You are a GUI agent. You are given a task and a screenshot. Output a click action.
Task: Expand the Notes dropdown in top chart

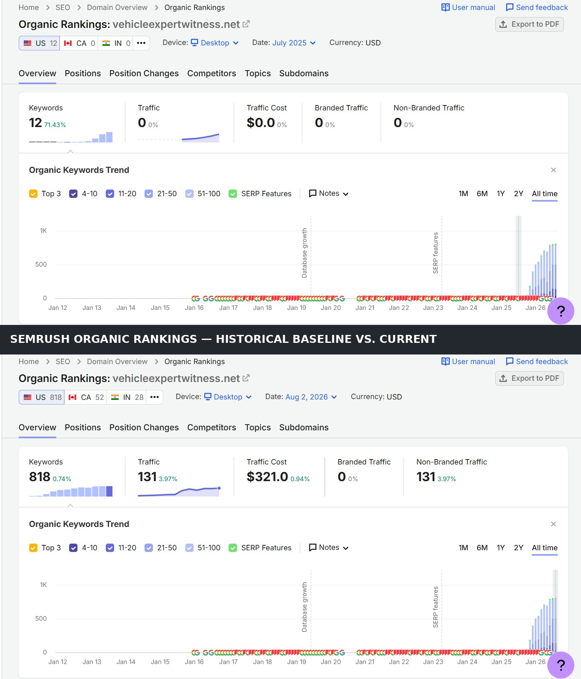click(329, 193)
